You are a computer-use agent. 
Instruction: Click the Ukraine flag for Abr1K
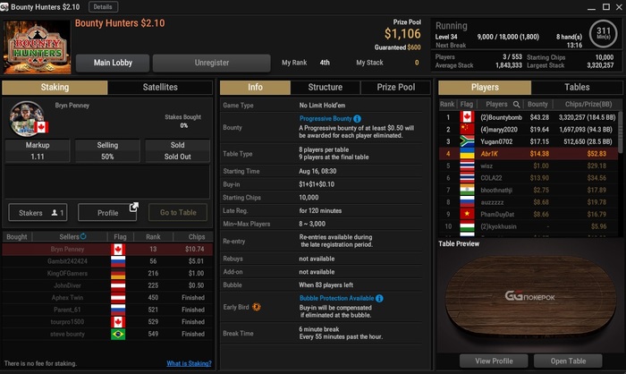coord(467,153)
